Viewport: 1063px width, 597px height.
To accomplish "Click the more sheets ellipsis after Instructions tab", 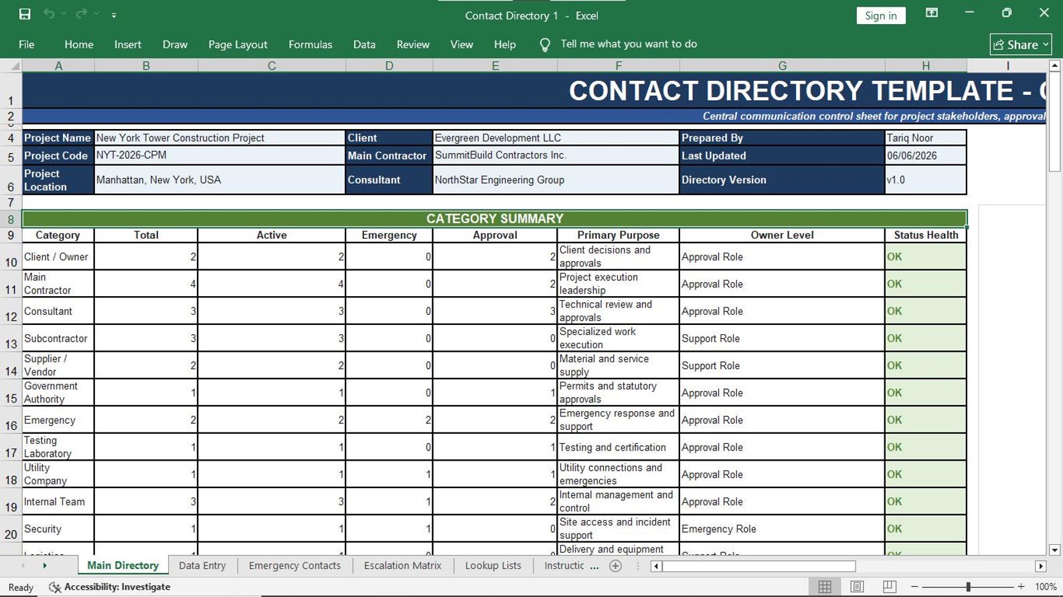I will coord(594,566).
